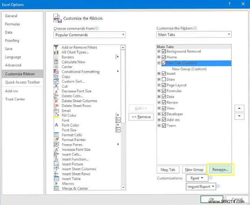250x205 pixels.
Task: Open the Main Tabs dropdown
Action: tap(194, 35)
